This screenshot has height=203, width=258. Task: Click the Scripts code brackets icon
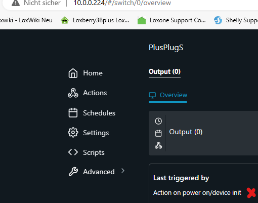73,152
